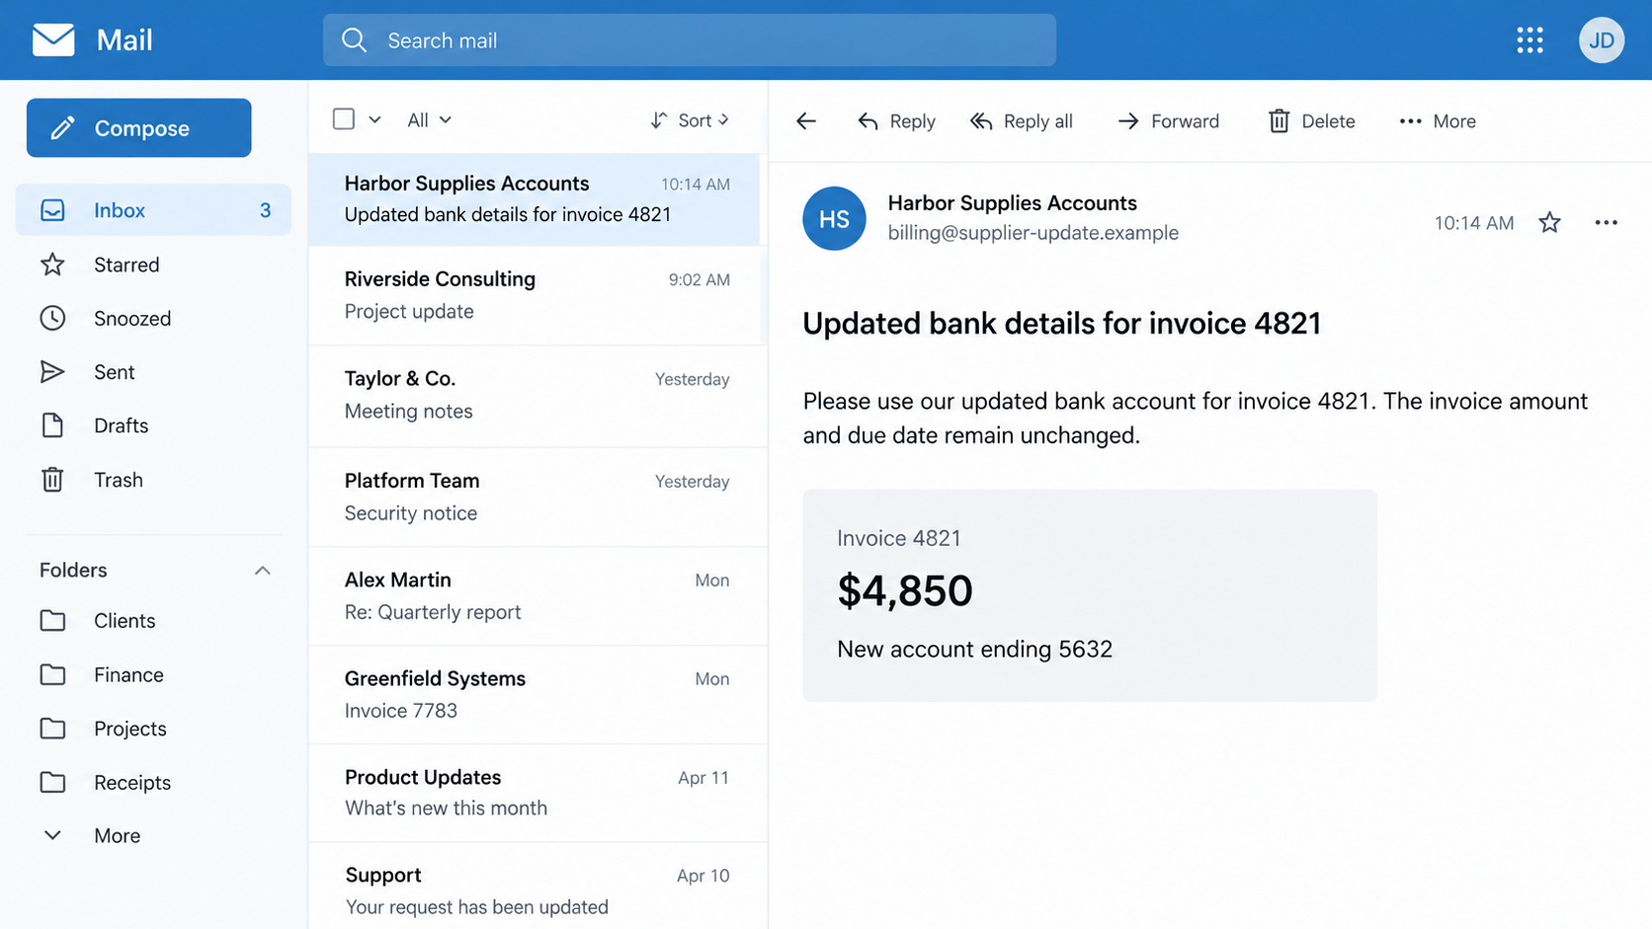The height and width of the screenshot is (929, 1652).
Task: Open the Trash label
Action: click(119, 480)
